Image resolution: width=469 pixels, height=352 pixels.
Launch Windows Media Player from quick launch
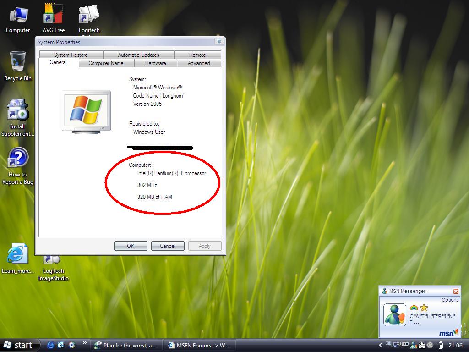click(x=72, y=345)
